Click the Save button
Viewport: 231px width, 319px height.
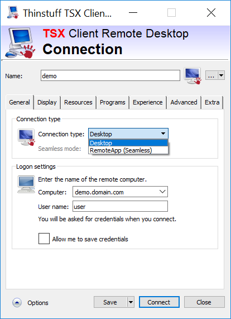(x=110, y=302)
